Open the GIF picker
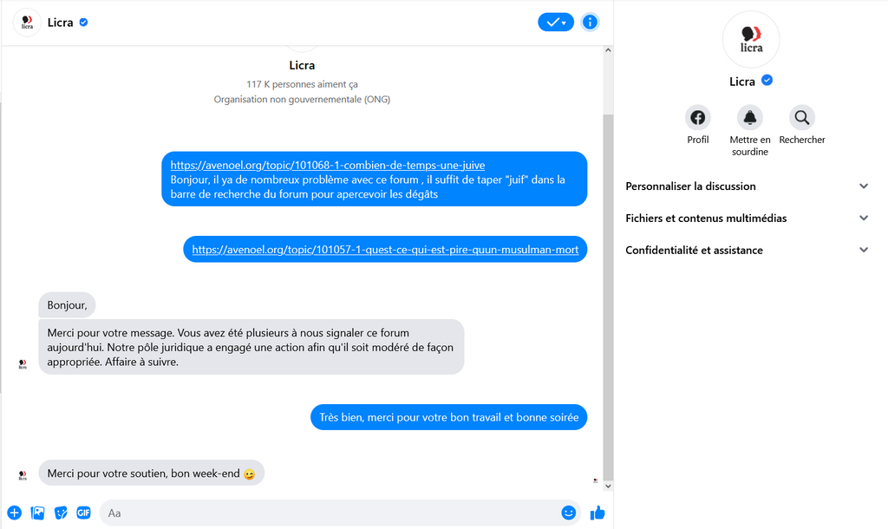The height and width of the screenshot is (529, 888). coord(83,513)
